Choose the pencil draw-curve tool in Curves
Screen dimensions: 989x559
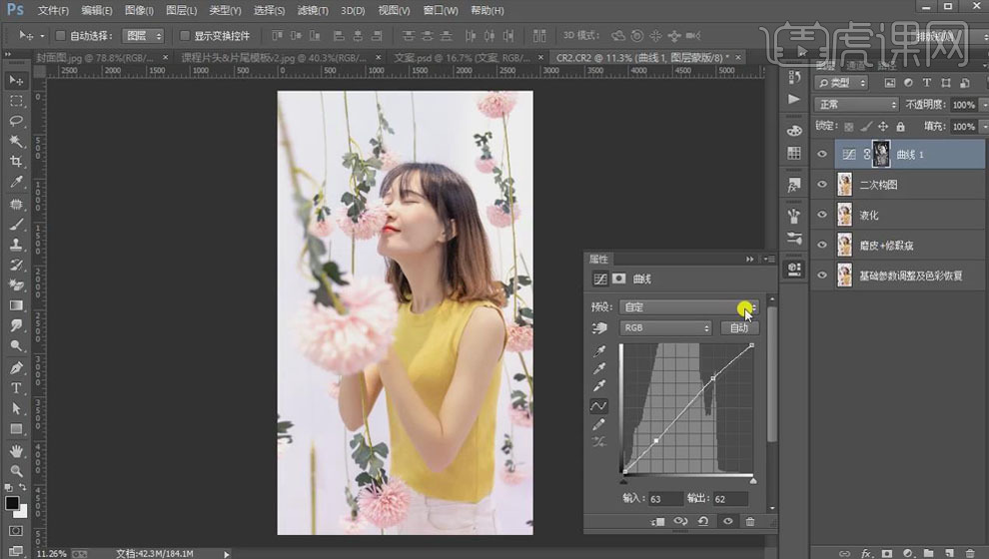599,424
